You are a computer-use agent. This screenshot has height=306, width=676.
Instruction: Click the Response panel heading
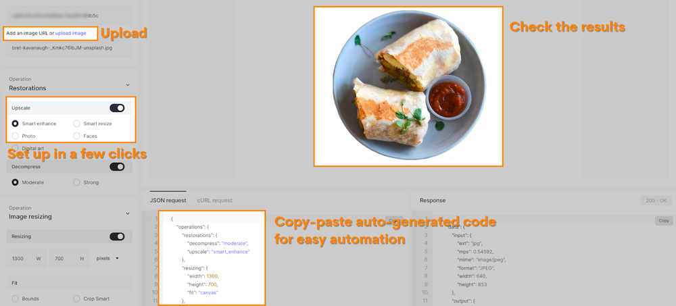pyautogui.click(x=433, y=201)
